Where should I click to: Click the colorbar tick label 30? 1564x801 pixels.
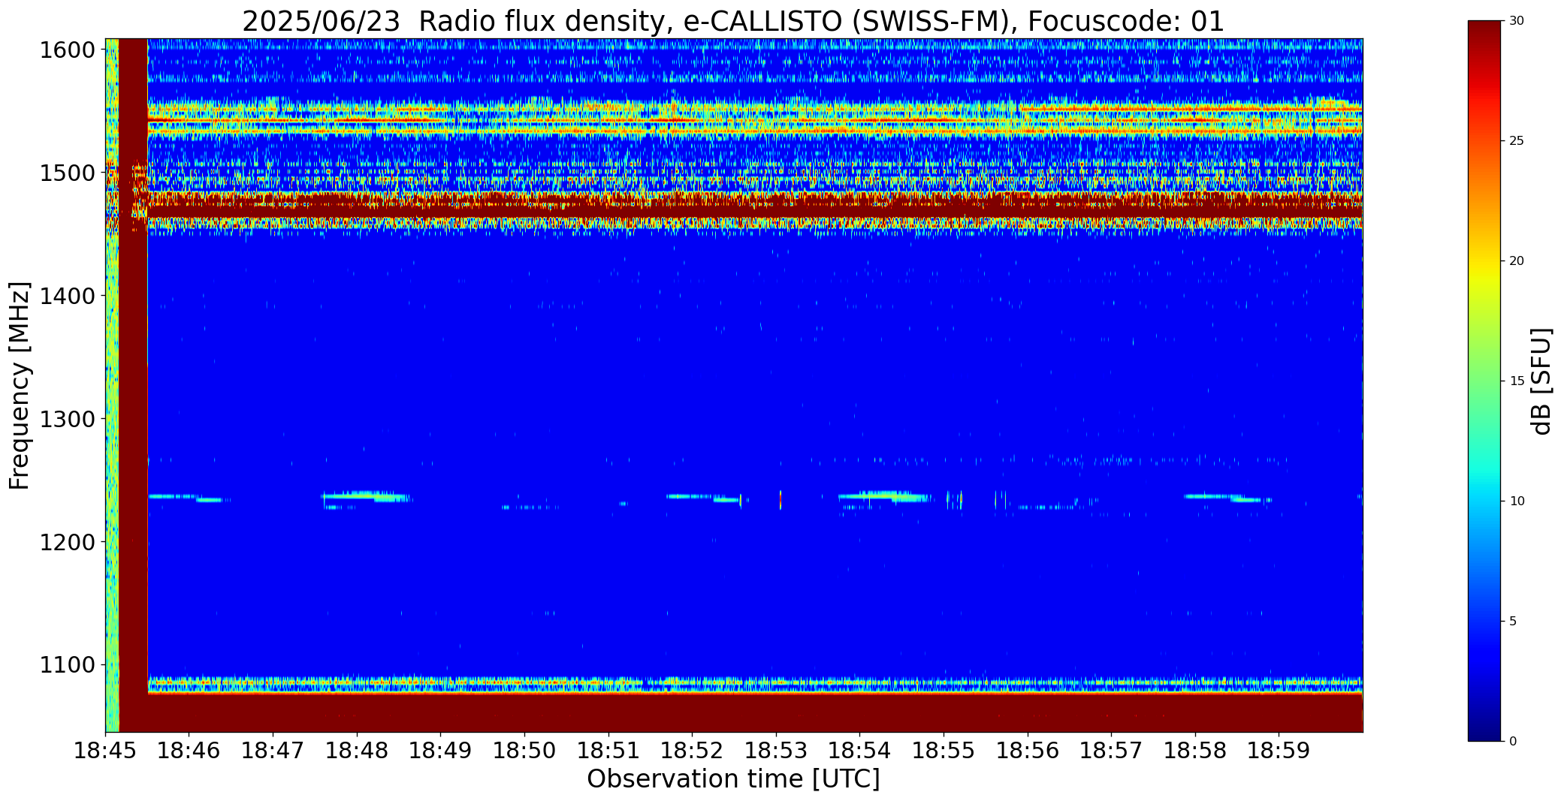[x=1517, y=21]
